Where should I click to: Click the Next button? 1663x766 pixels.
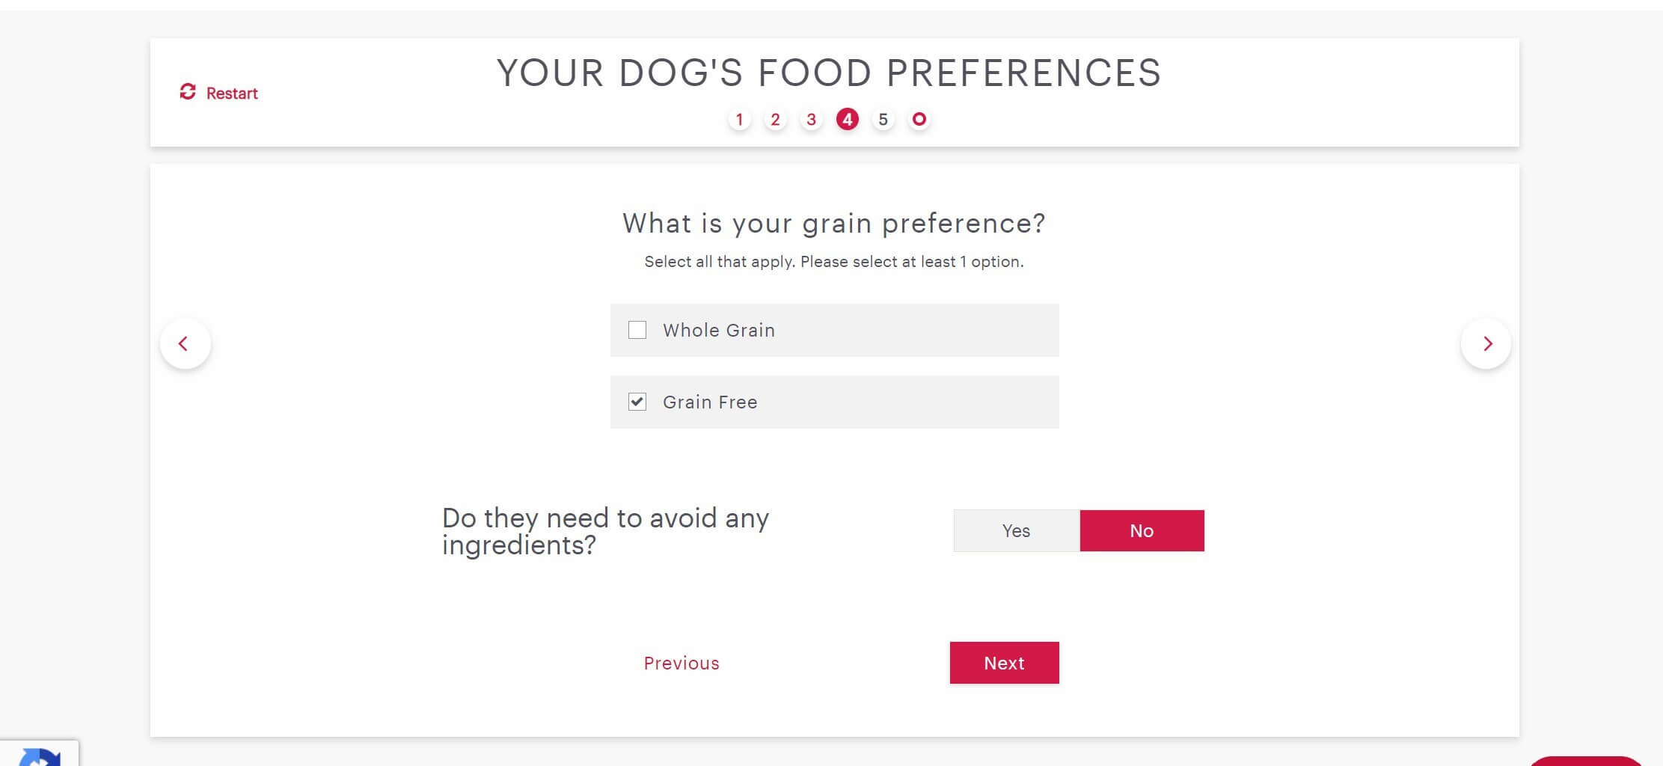pos(1004,663)
